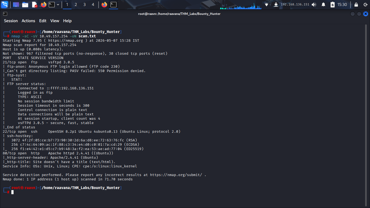370x208 pixels.
Task: Open the Wi-Fi network indicator
Action: click(x=267, y=5)
